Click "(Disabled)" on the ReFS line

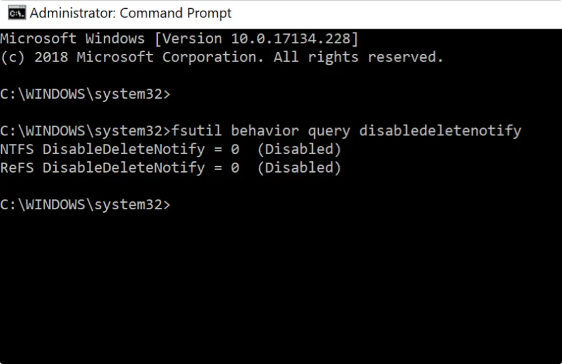[299, 168]
